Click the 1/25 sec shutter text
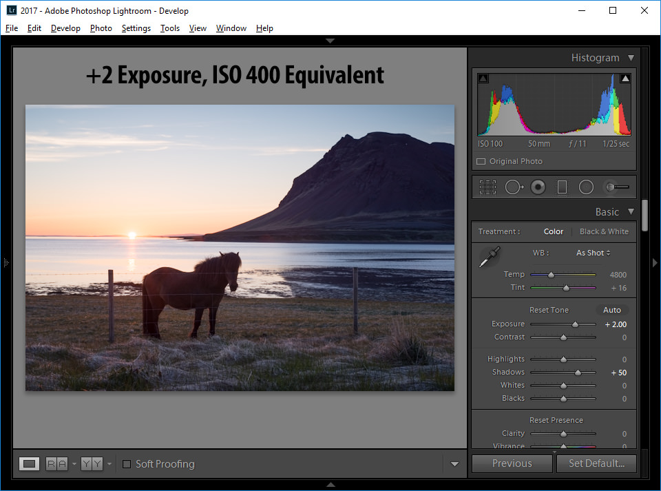This screenshot has height=491, width=661. pyautogui.click(x=616, y=144)
